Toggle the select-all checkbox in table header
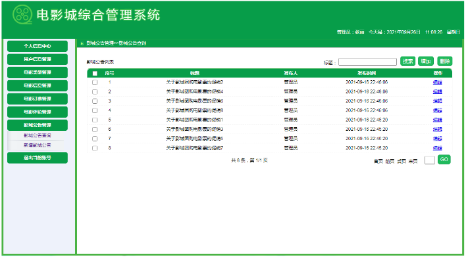Screen dimensions: 468x259 95,74
